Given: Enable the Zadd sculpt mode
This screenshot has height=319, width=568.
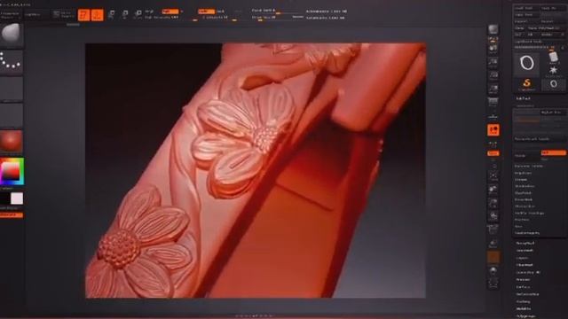Looking at the screenshot, I should 206,12.
